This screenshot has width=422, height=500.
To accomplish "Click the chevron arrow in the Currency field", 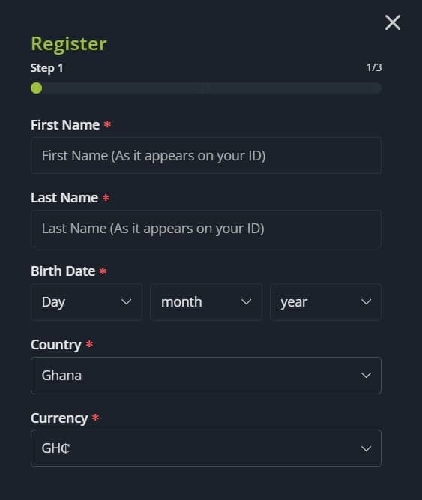I will click(366, 449).
